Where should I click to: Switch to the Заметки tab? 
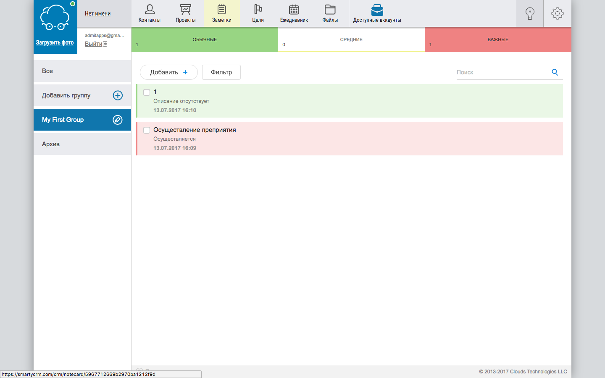pyautogui.click(x=221, y=13)
